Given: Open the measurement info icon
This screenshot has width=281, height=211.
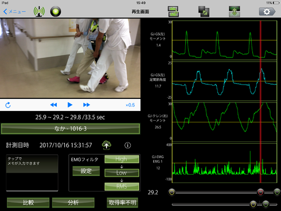Looking at the screenshot, I should tap(128, 145).
